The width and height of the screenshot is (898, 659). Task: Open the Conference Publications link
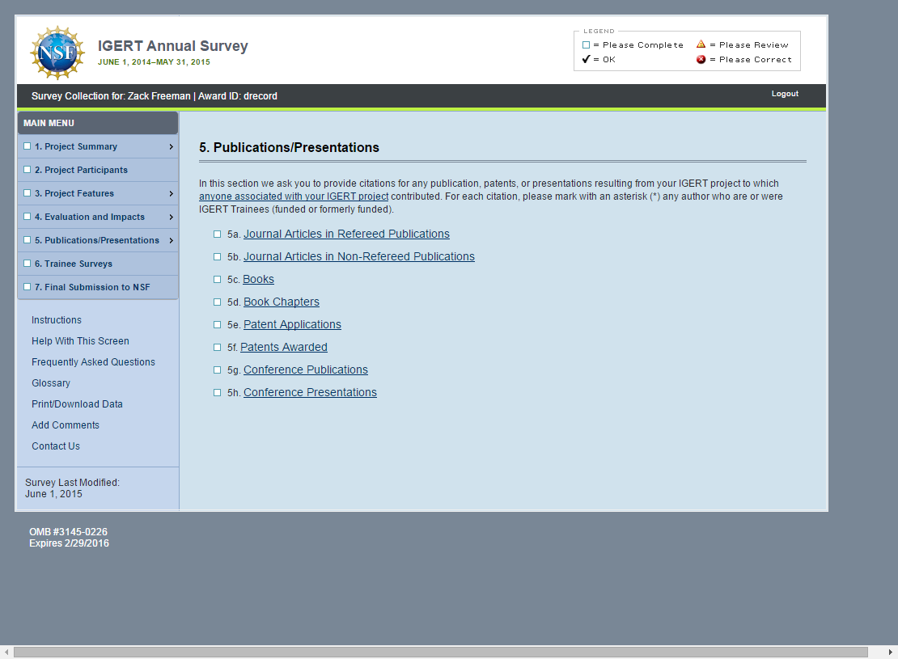[x=306, y=370]
